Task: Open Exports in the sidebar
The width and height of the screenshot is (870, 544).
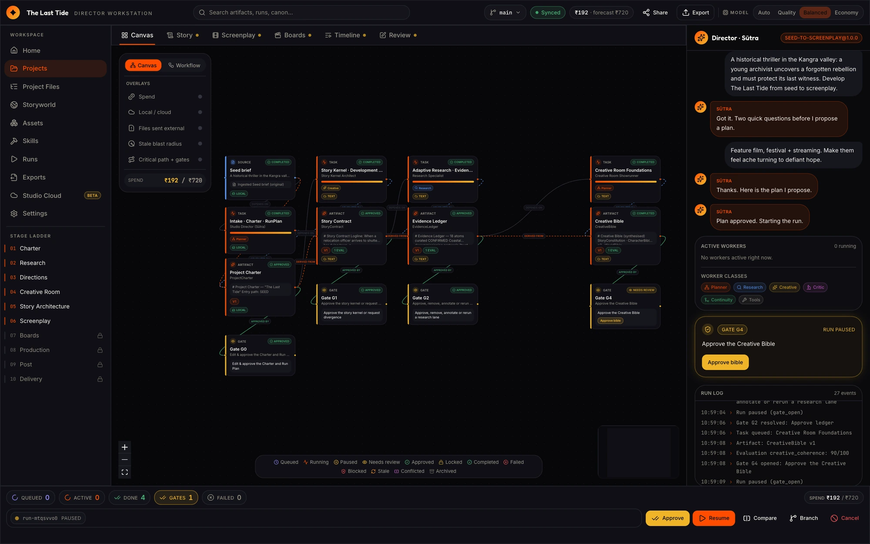Action: click(55, 178)
